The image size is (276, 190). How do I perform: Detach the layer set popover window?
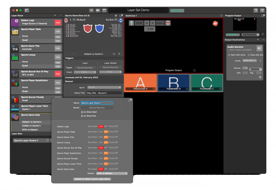point(130,100)
